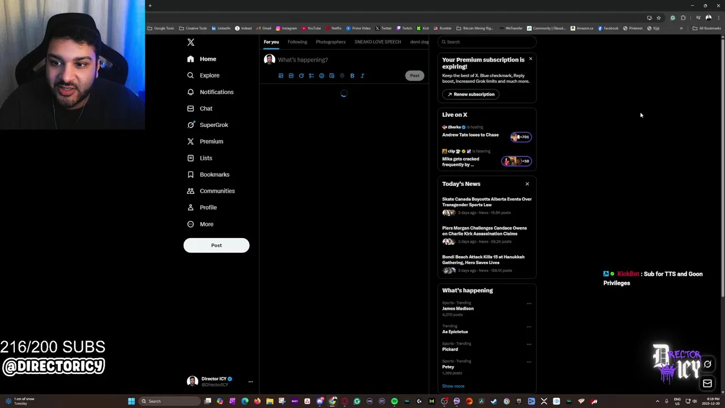The height and width of the screenshot is (408, 725).
Task: Open the Bondi Beach Attack news story
Action: click(x=487, y=265)
